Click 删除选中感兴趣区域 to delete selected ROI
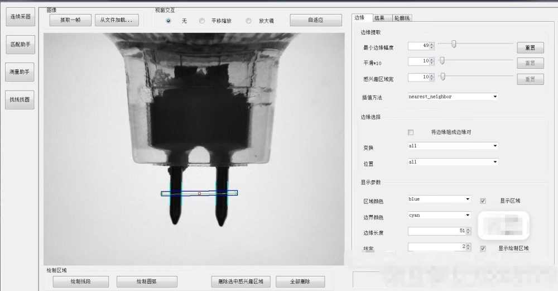Image resolution: width=558 pixels, height=291 pixels. [240, 282]
